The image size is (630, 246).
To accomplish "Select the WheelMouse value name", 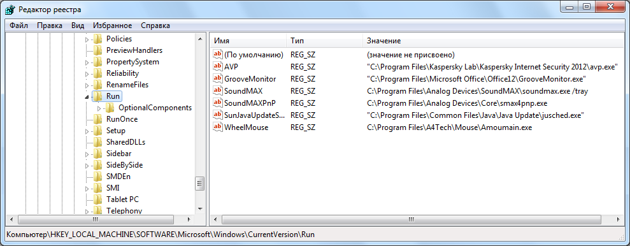I will [246, 127].
